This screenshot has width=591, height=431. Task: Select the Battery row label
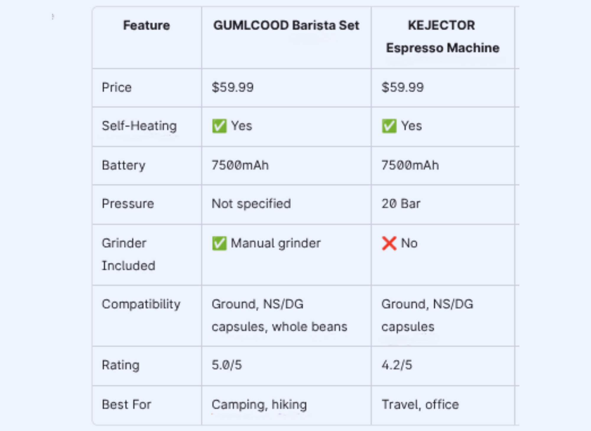click(x=124, y=165)
